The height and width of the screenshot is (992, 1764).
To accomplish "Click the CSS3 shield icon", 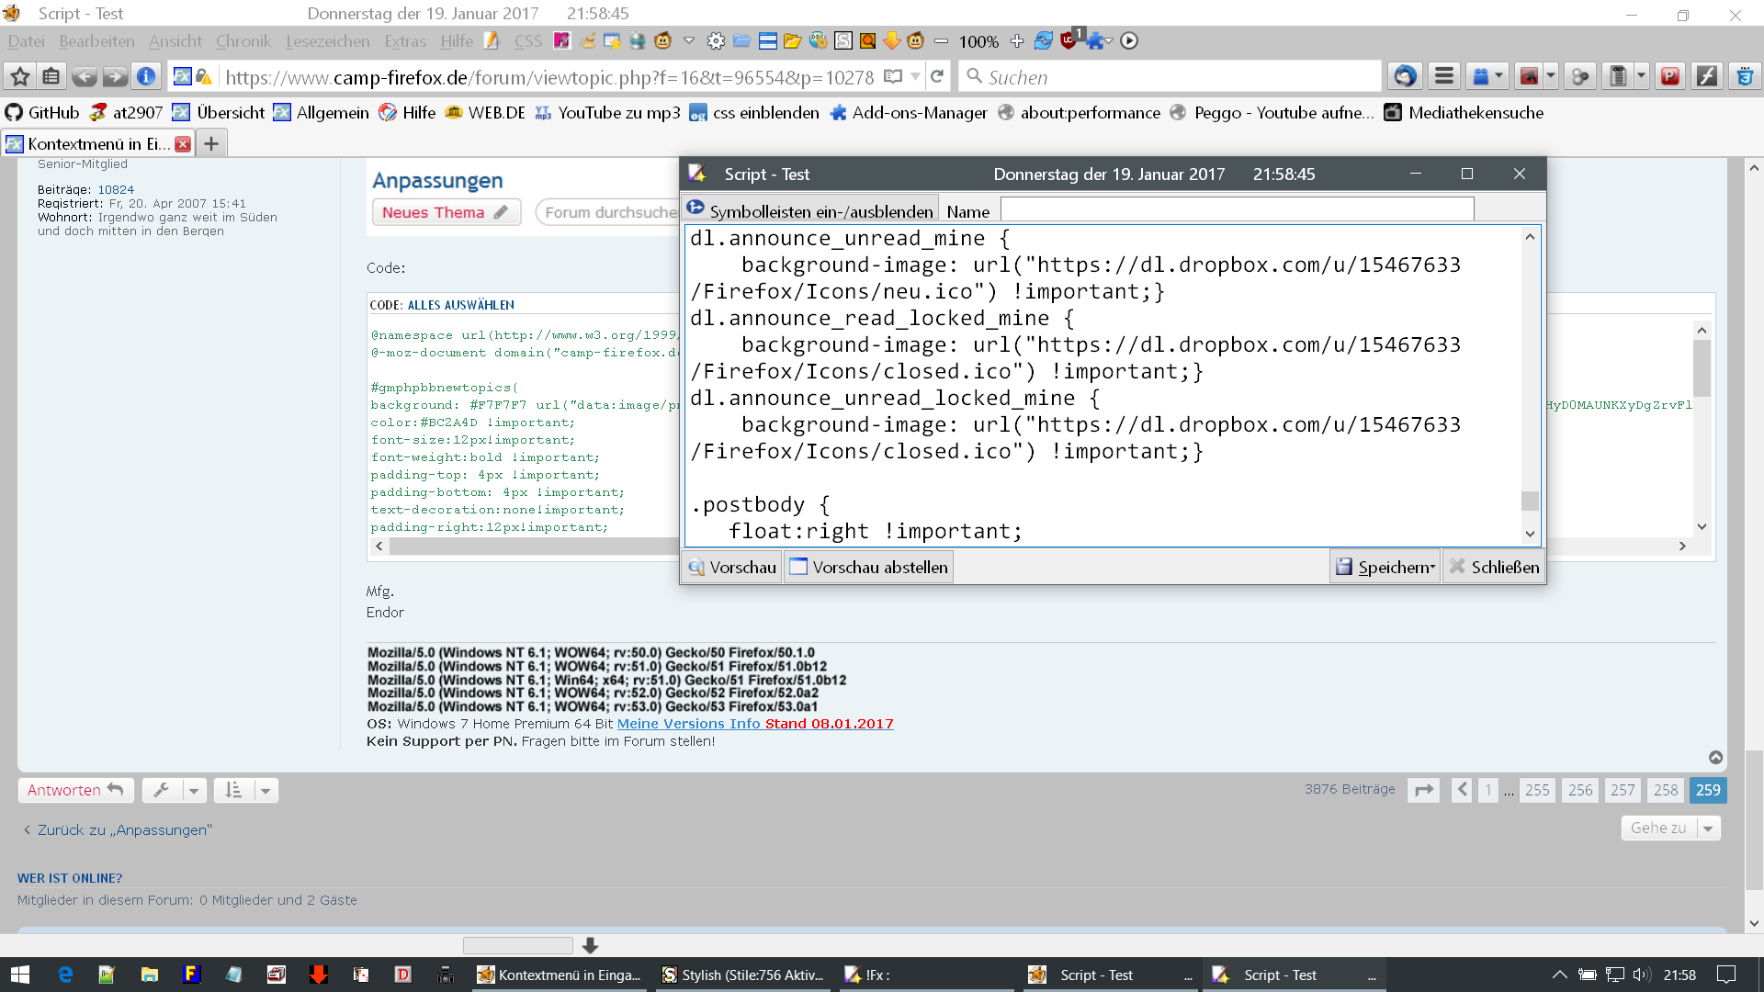I will point(1745,77).
